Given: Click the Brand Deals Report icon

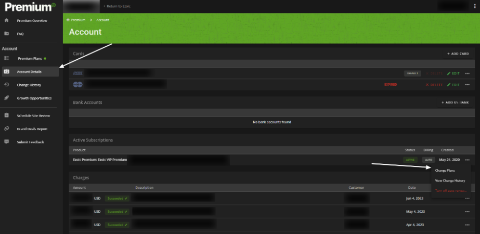Looking at the screenshot, I should point(6,128).
